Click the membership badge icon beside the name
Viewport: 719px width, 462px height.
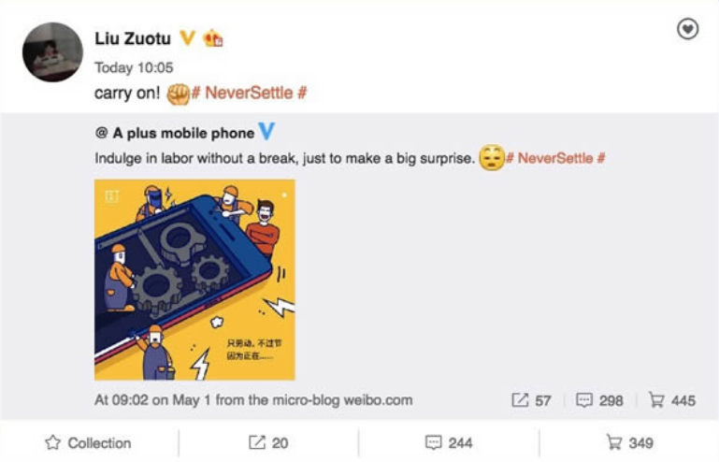[213, 38]
